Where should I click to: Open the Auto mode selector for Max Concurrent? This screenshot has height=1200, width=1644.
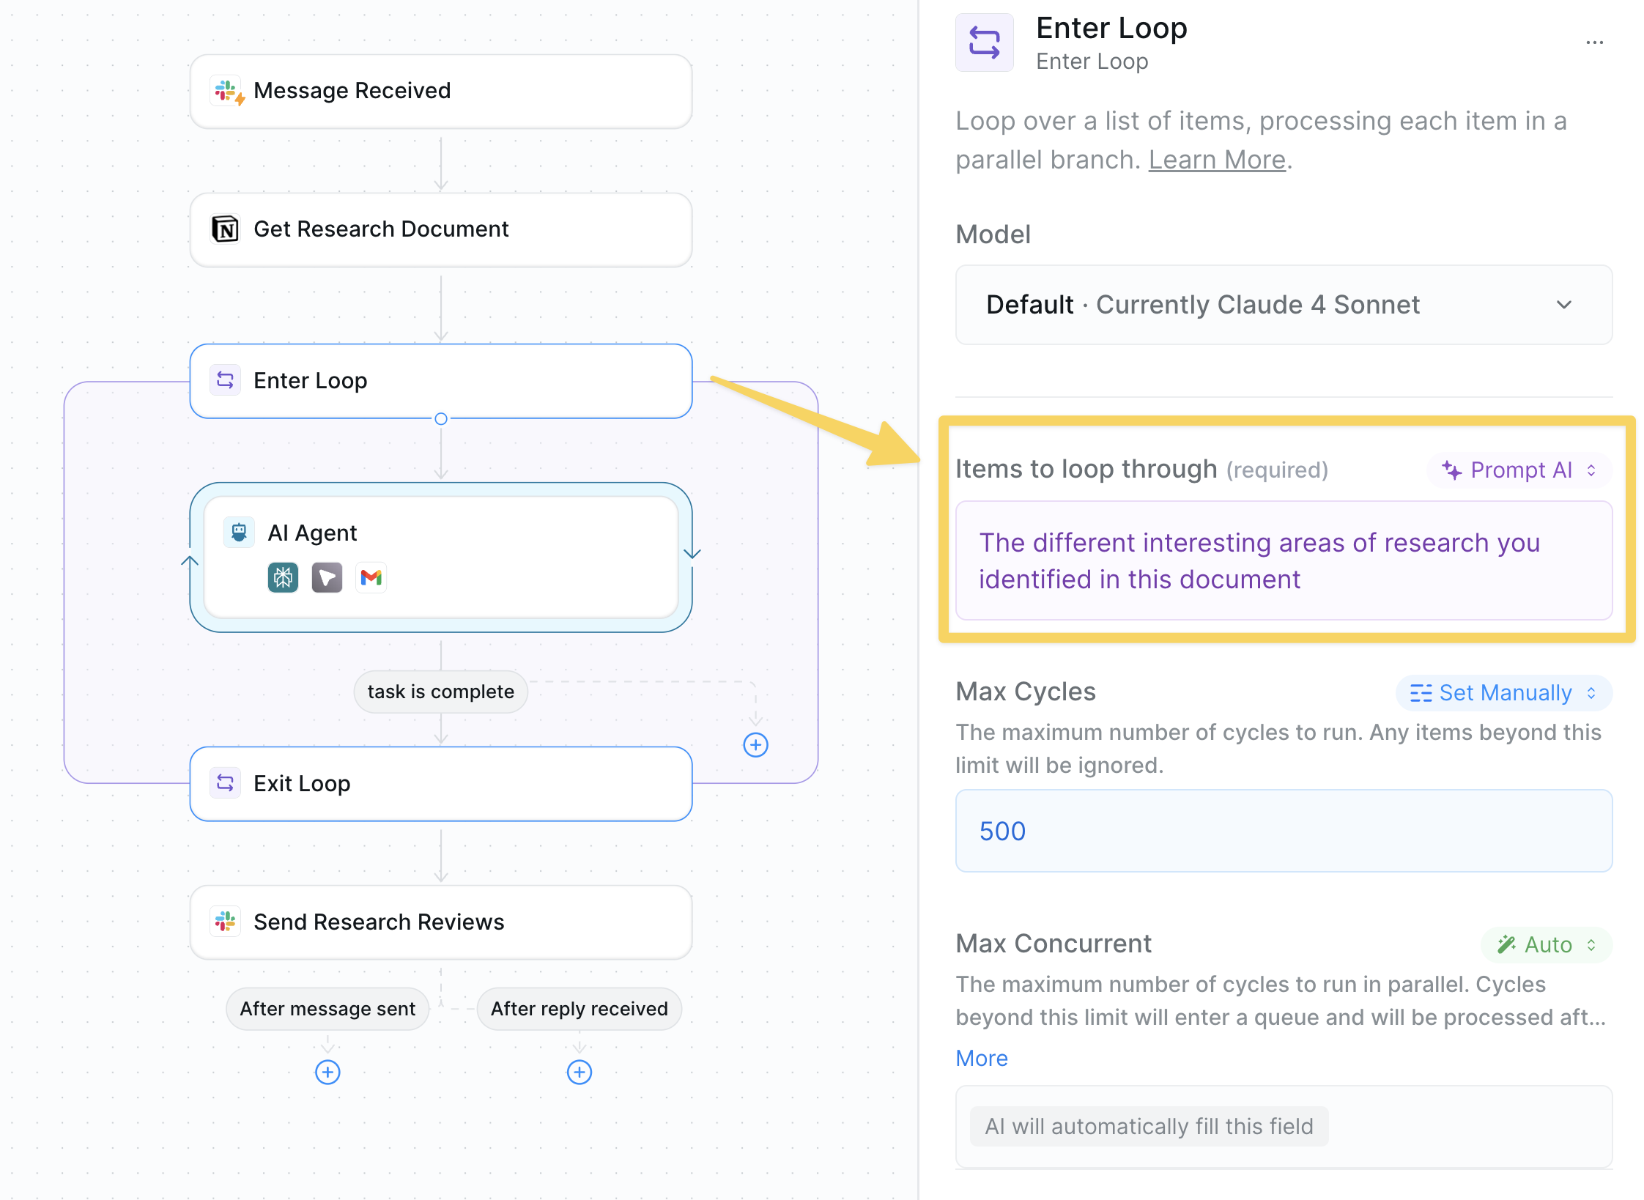coord(1546,945)
